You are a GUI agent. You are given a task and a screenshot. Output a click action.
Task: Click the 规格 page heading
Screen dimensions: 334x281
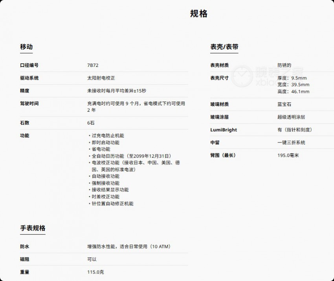tap(198, 14)
